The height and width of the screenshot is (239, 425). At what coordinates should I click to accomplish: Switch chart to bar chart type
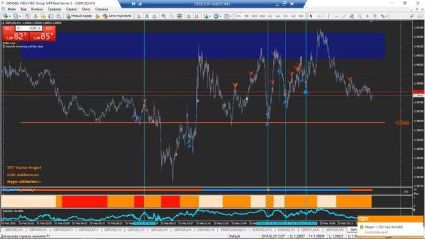click(139, 16)
